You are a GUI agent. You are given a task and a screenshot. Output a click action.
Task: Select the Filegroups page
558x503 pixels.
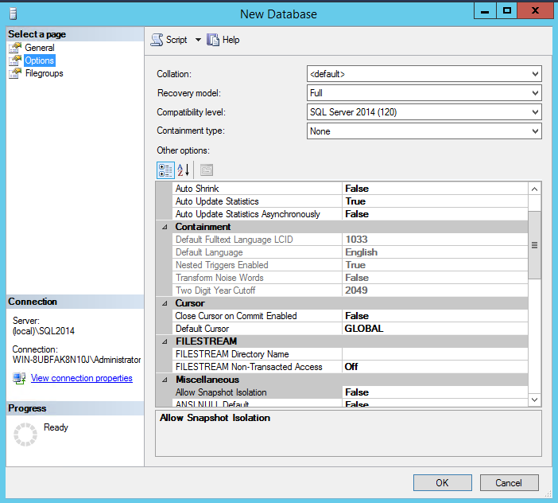[45, 73]
